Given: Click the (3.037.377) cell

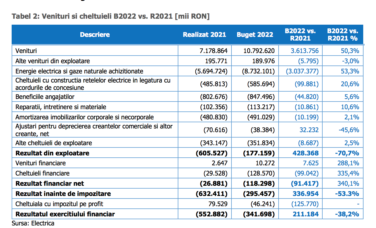Looking at the screenshot, I should 302,71.
